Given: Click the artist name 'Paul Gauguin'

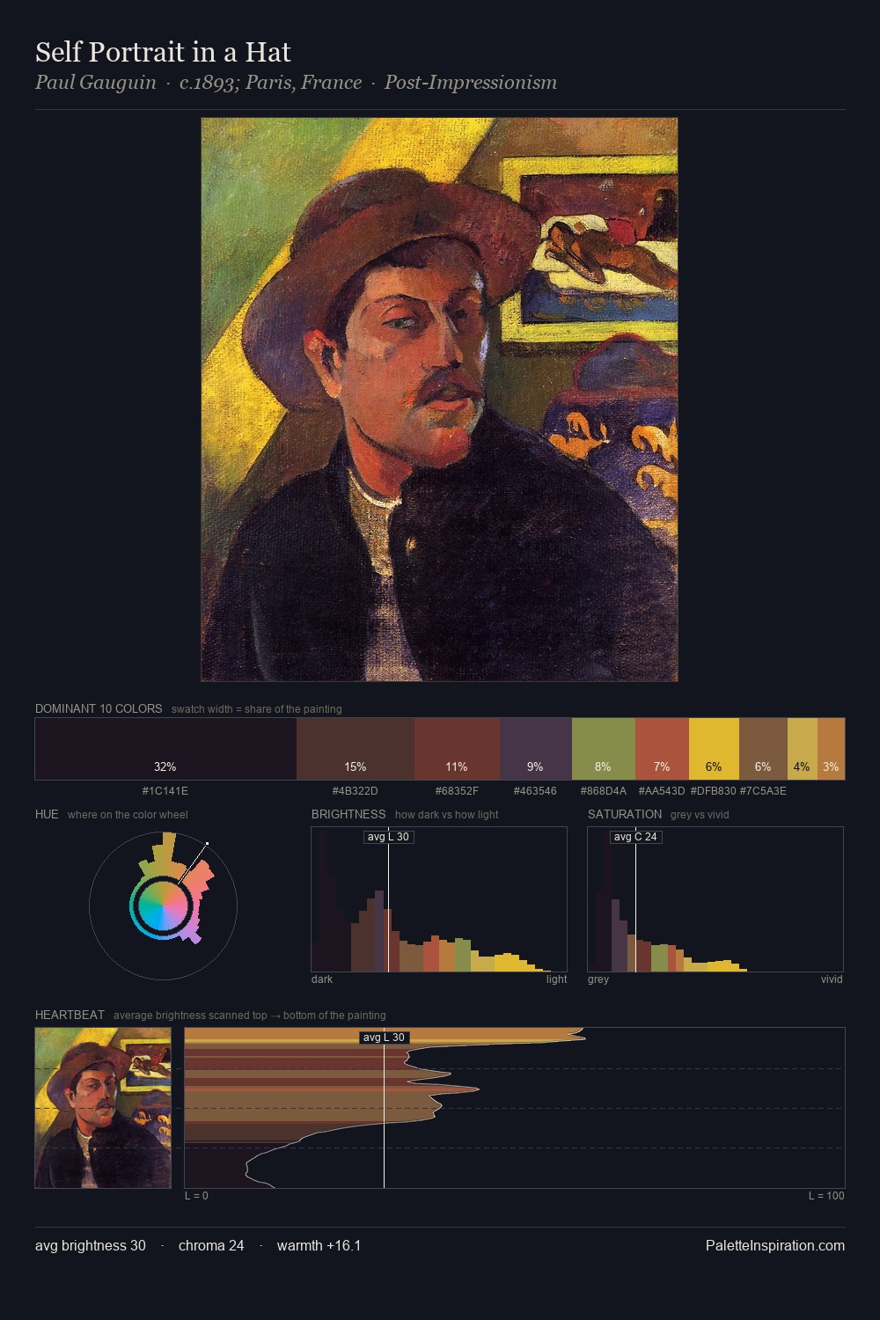Looking at the screenshot, I should click(95, 83).
